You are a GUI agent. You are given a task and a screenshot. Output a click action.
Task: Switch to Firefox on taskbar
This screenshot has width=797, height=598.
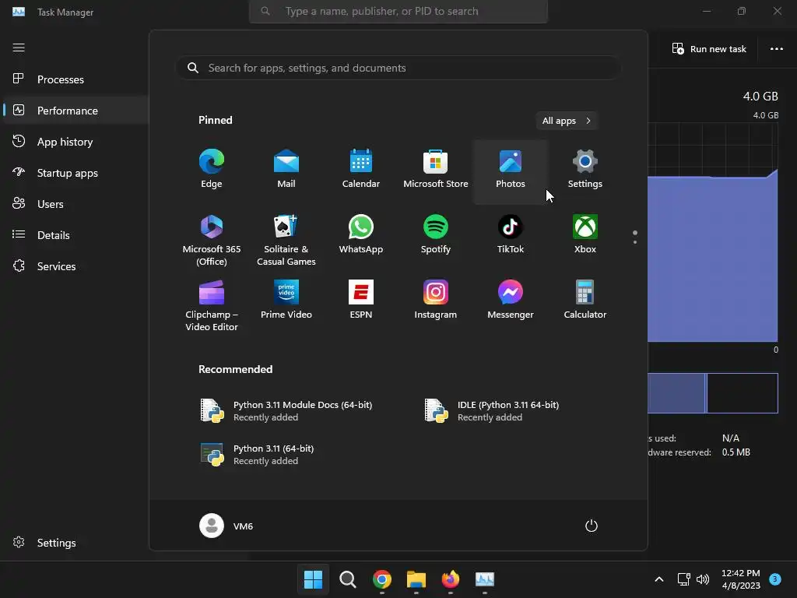click(x=451, y=579)
